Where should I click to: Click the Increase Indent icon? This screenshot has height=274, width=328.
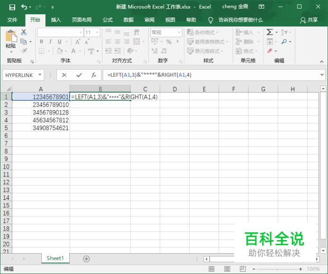118,51
